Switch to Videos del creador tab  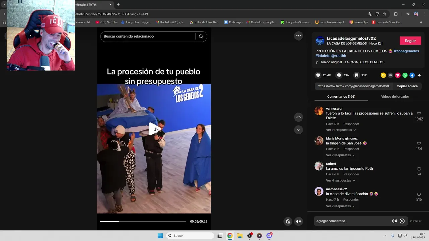click(395, 97)
